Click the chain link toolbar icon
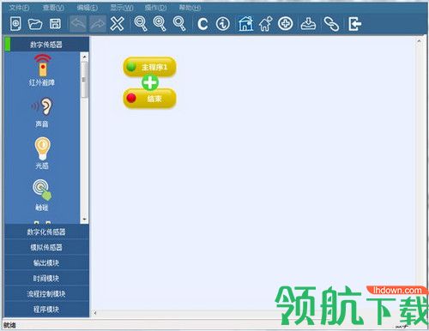 [x=331, y=24]
